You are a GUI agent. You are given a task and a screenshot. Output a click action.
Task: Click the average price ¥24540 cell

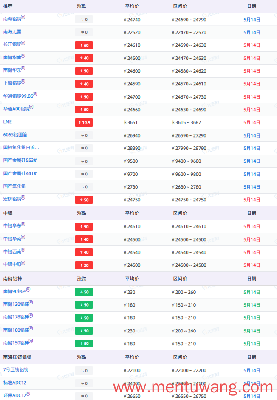click(132, 252)
